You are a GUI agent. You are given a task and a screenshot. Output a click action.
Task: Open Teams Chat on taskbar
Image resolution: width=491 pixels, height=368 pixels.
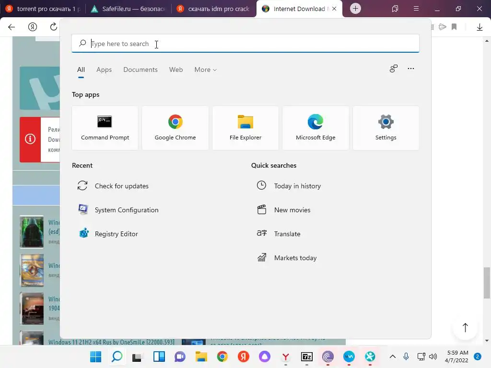pos(180,356)
